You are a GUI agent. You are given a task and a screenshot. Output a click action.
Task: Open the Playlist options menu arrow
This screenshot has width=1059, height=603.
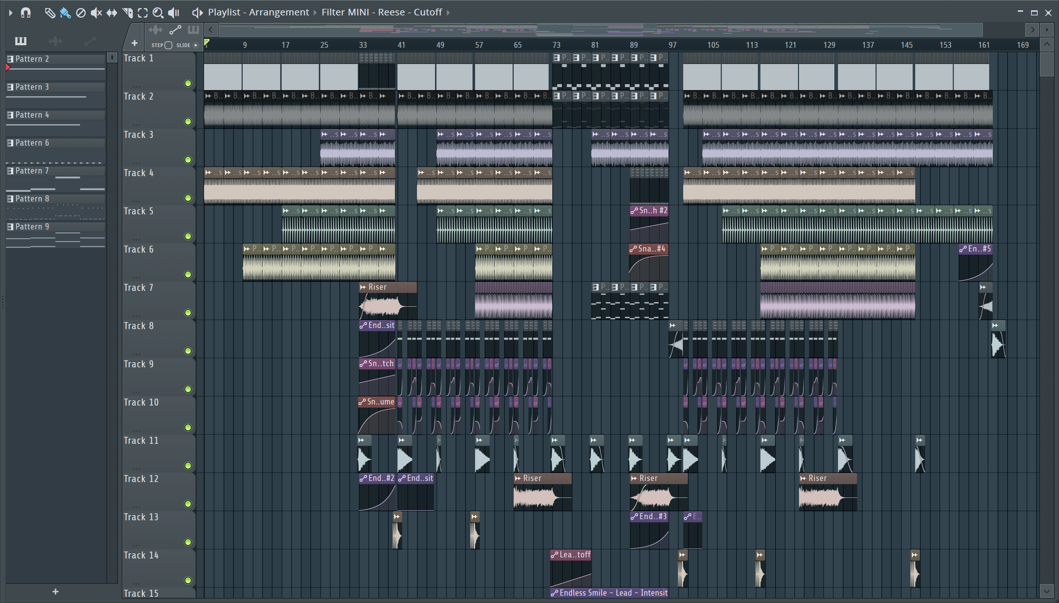point(11,13)
